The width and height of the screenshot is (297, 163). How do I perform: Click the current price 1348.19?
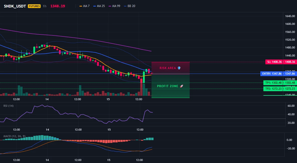pos(58,6)
